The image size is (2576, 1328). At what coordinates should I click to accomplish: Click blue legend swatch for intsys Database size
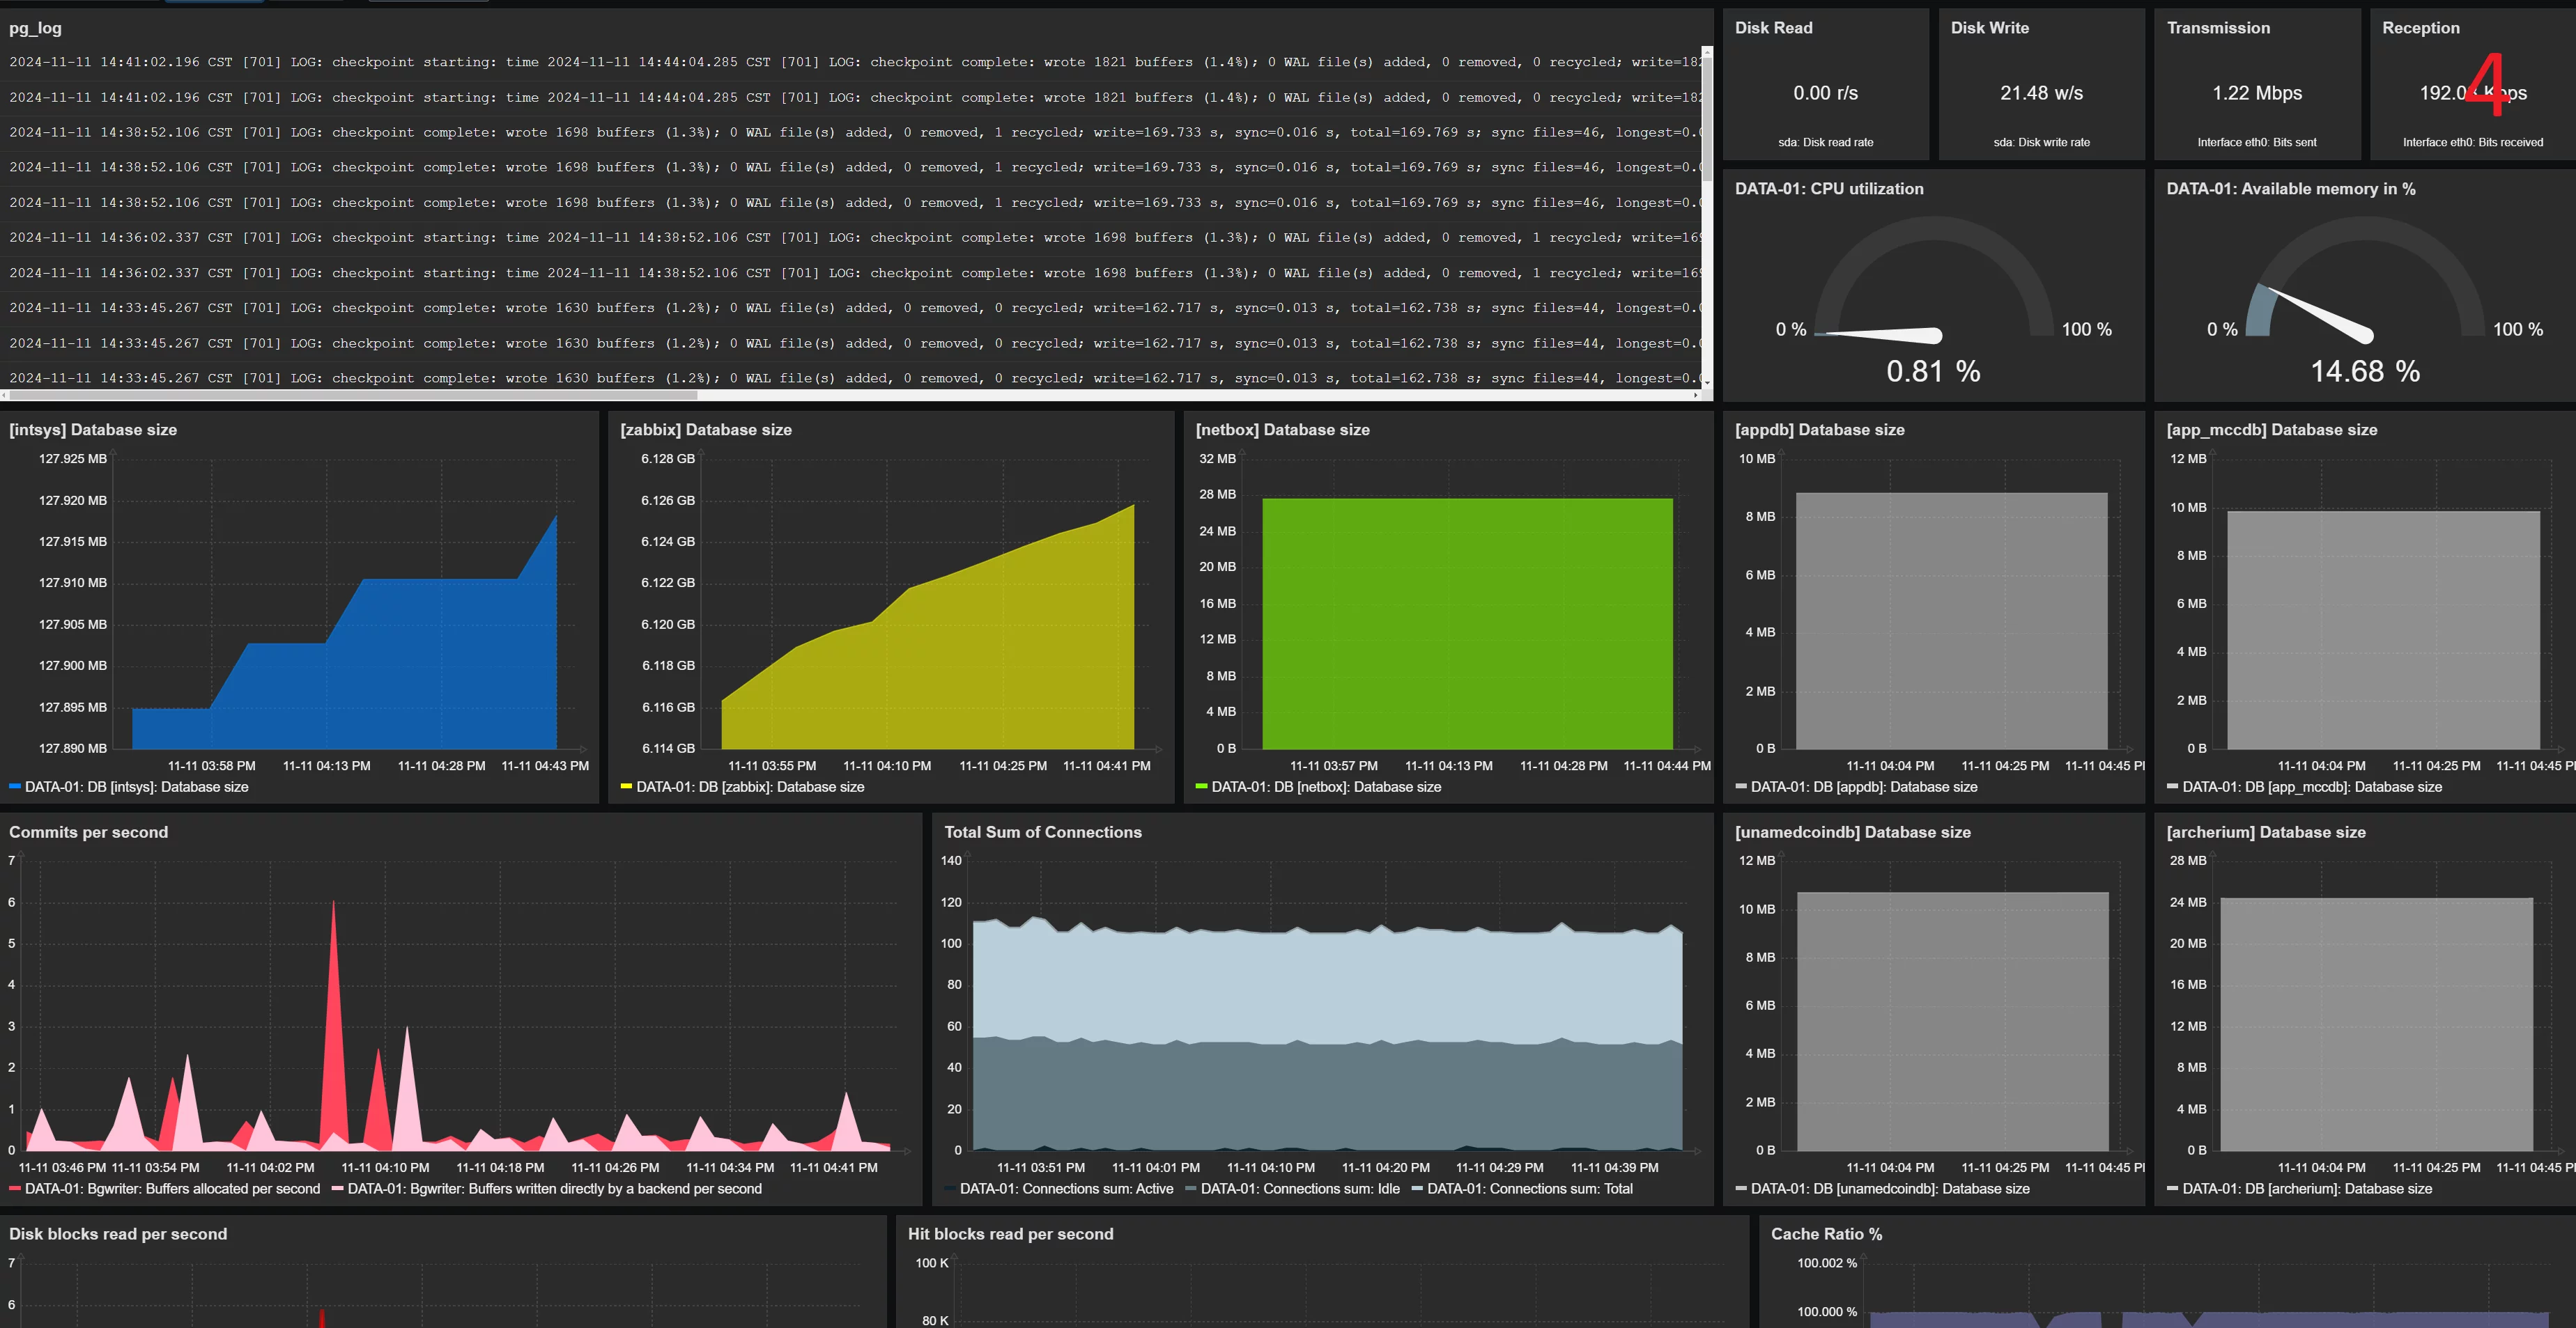pyautogui.click(x=15, y=788)
